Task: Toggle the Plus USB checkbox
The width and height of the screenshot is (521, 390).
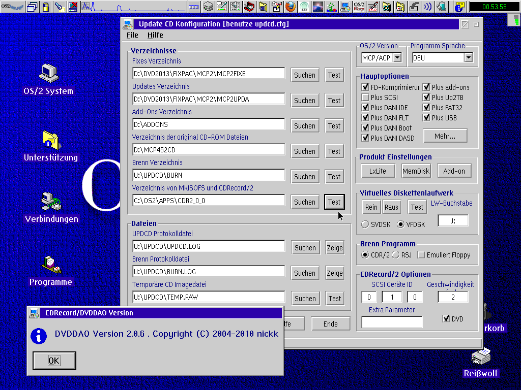Action: pyautogui.click(x=426, y=118)
